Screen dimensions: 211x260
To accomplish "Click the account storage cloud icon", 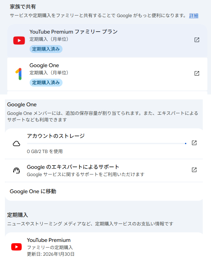I will coord(16,143).
